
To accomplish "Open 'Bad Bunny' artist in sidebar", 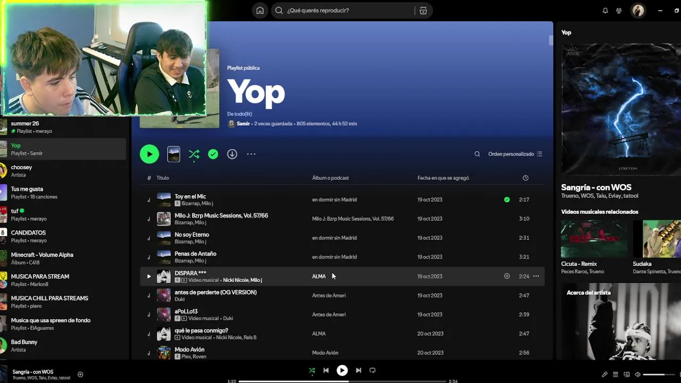I will (x=63, y=346).
